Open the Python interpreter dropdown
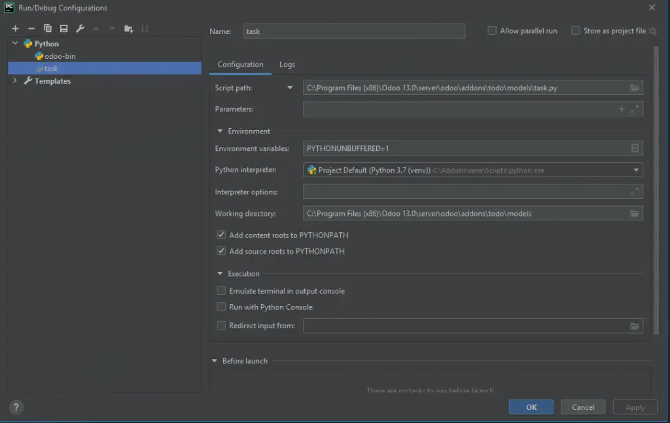Screen dimensions: 670x423 click(x=634, y=170)
